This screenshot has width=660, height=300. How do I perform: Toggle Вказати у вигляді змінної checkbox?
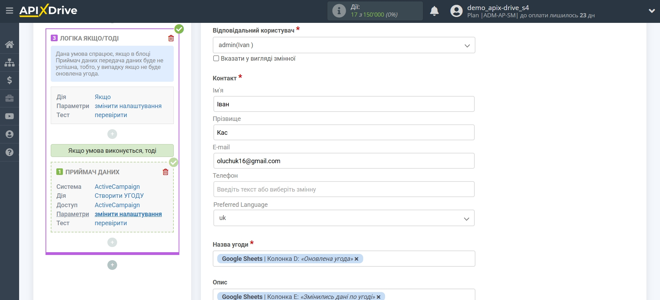point(216,59)
